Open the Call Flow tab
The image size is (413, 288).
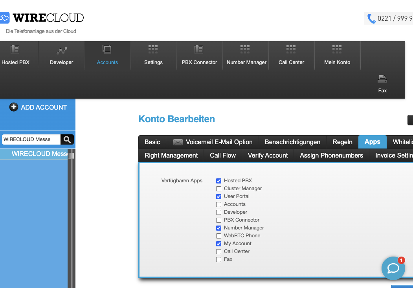click(x=222, y=155)
